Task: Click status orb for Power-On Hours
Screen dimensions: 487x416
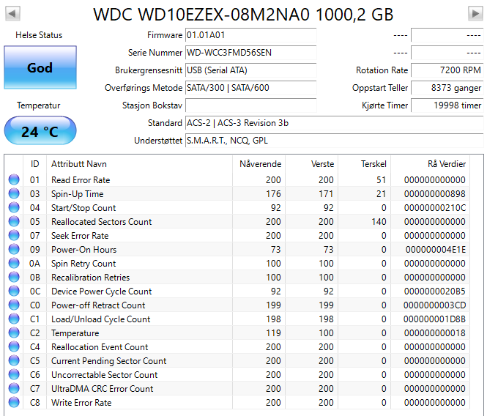Action: [14, 250]
